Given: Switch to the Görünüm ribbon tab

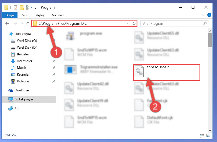Looking at the screenshot, I should pos(58,15).
